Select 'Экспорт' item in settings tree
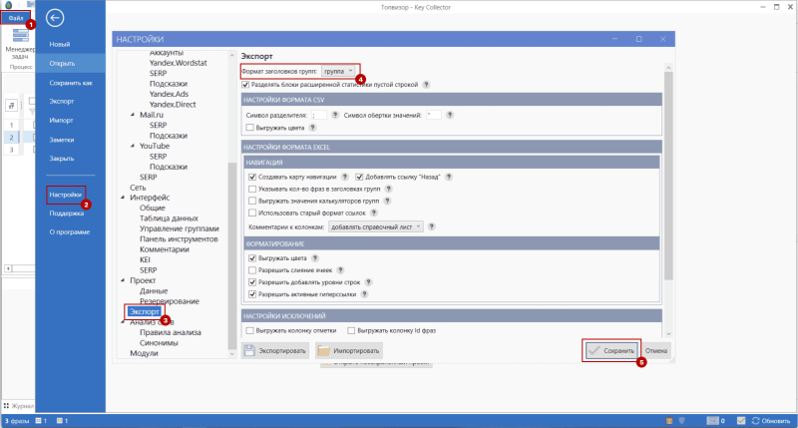This screenshot has height=428, width=798. coord(144,311)
